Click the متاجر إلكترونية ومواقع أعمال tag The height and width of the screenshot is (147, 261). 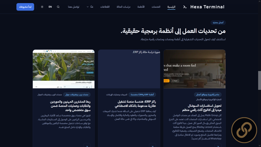click(x=207, y=95)
